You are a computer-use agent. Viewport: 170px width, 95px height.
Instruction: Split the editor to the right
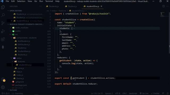point(164,6)
